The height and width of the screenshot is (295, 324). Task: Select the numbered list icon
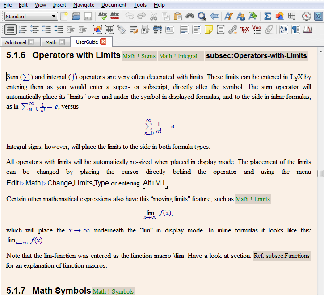point(23,30)
